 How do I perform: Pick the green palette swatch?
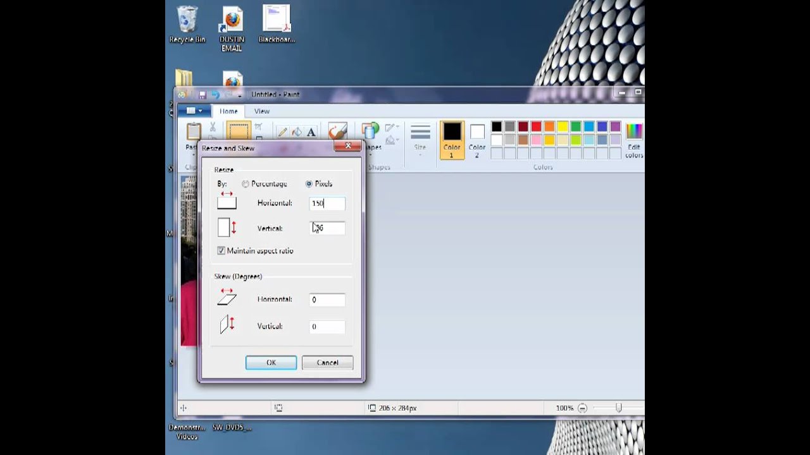point(576,126)
